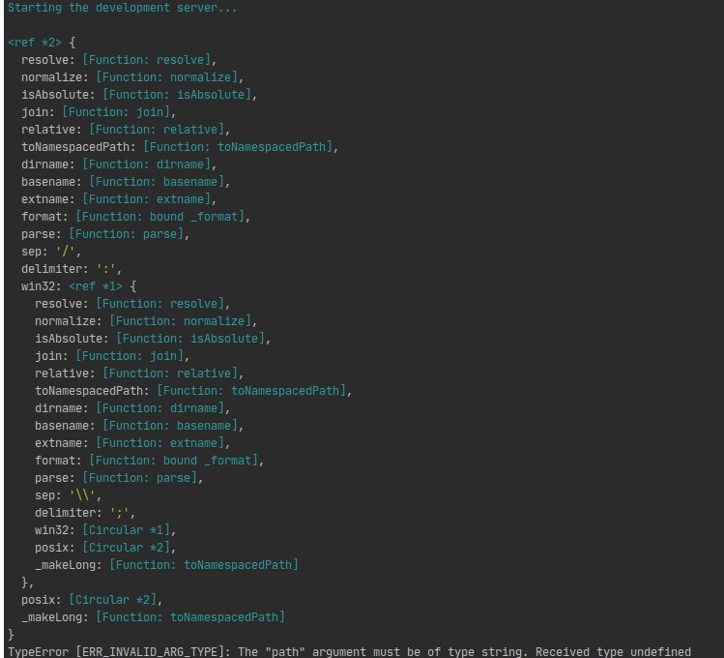Screen dimensions: 724x658
Task: Click 'isAbsolute' line inside the win32 block
Action: 153,339
